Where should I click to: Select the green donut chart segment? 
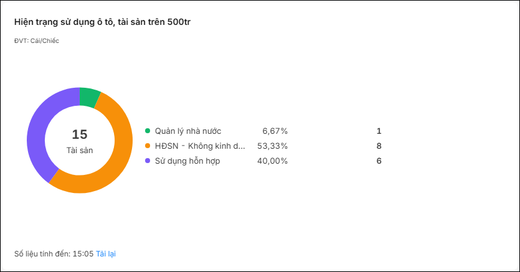88,97
